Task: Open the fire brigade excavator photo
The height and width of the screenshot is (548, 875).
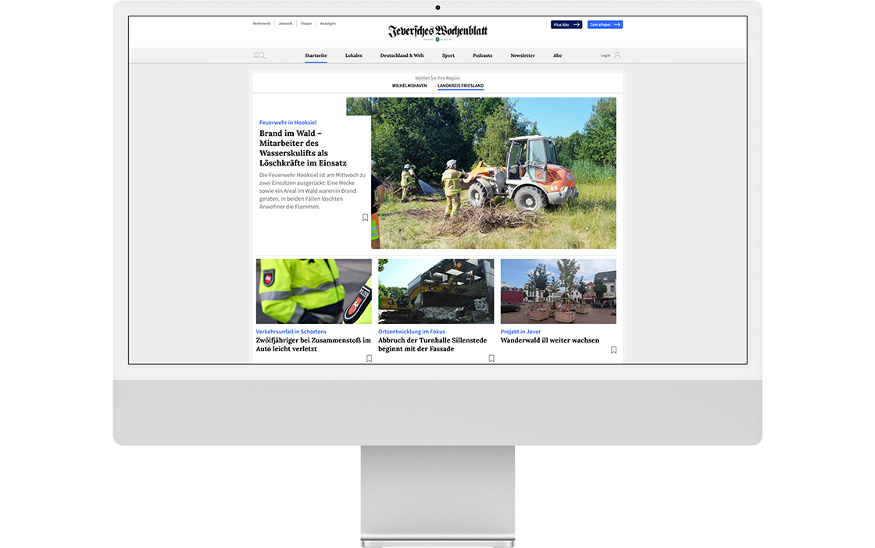Action: (x=493, y=173)
